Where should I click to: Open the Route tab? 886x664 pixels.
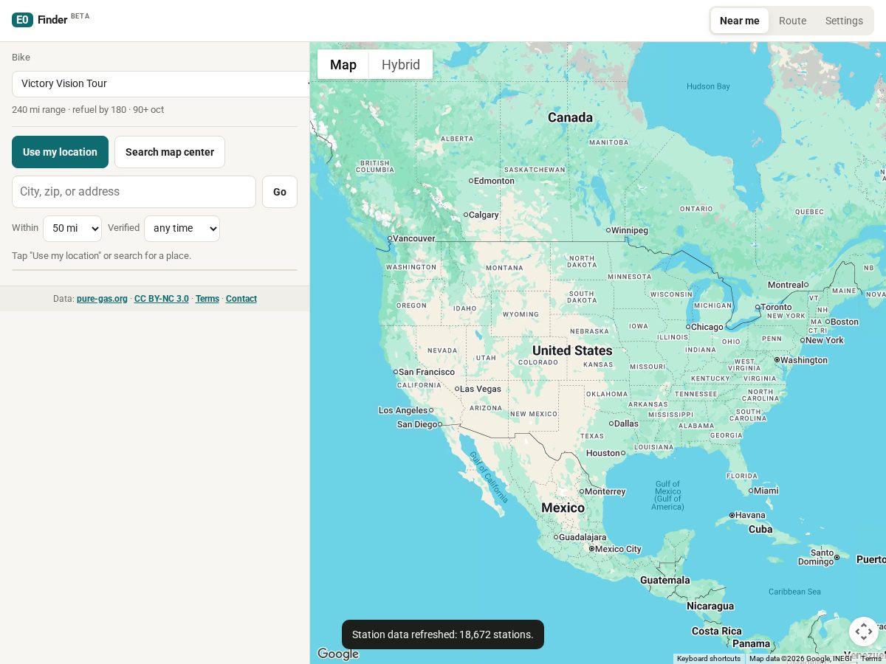792,21
